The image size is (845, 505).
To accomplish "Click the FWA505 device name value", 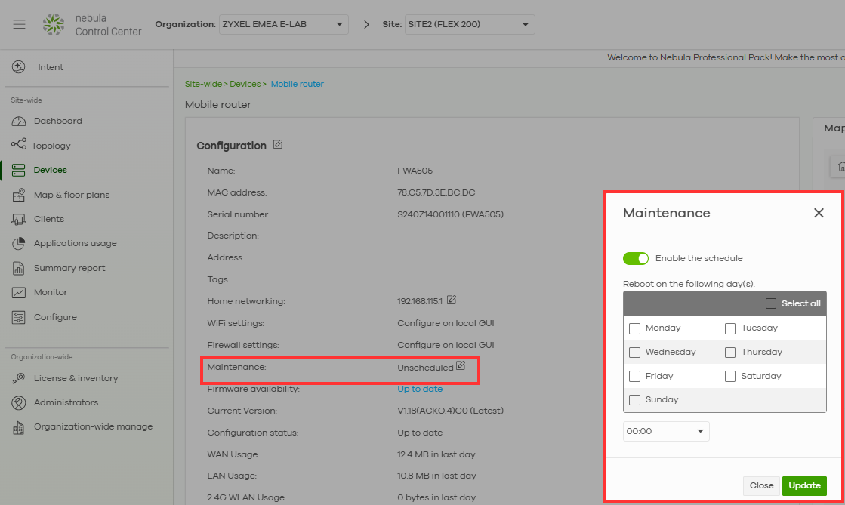I will click(415, 171).
